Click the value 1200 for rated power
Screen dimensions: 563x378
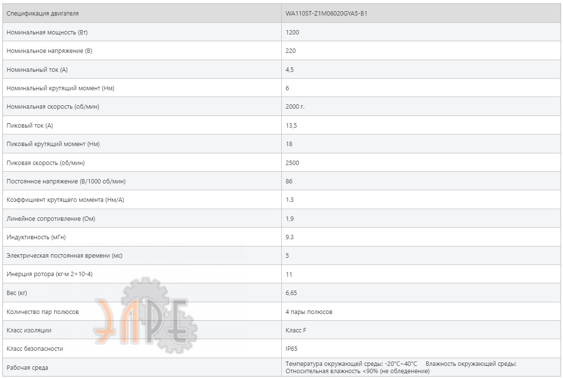click(x=292, y=32)
